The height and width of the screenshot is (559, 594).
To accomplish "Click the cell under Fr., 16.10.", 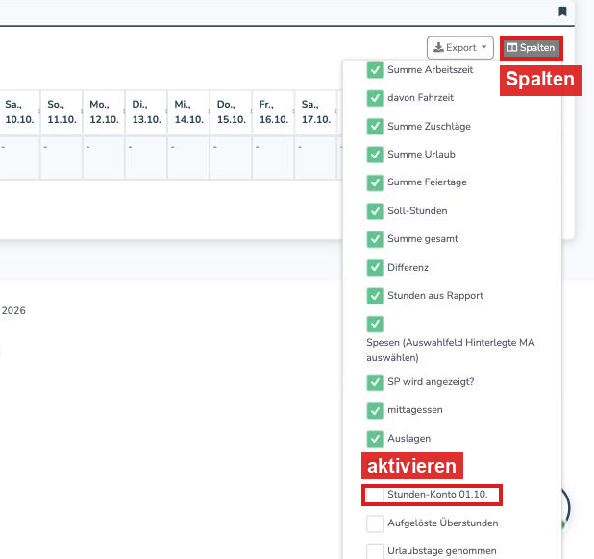I will point(274,158).
